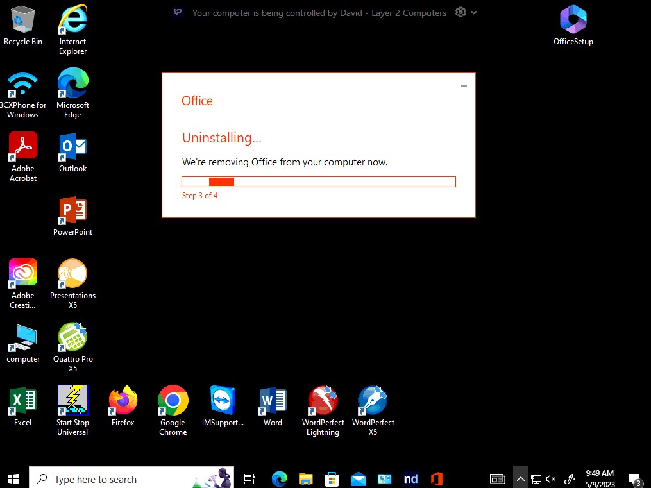Select WordPerfect Lightning desktop shortcut

(x=323, y=411)
